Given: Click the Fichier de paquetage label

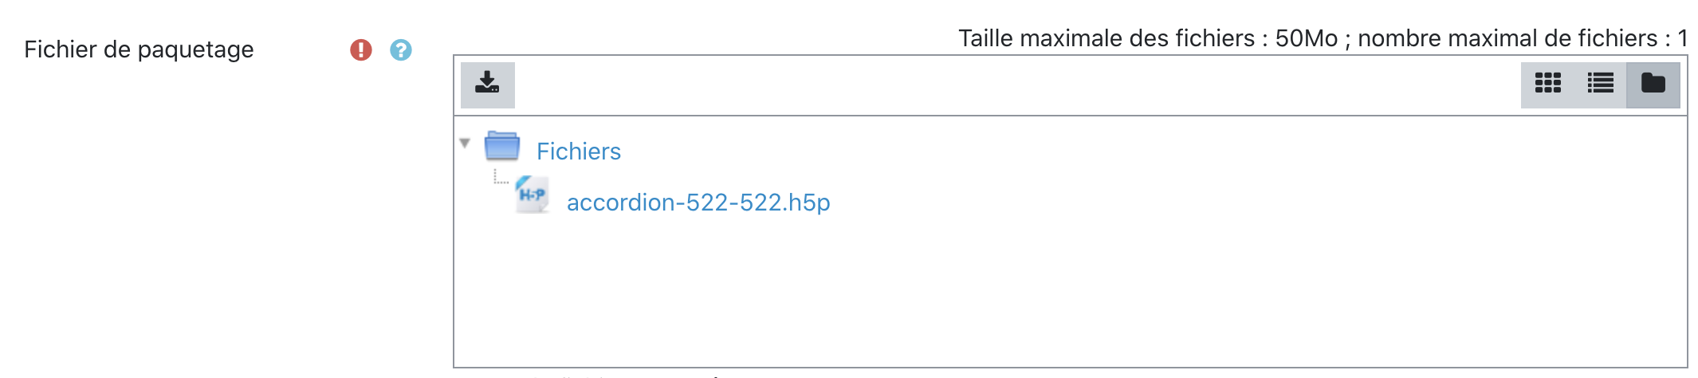Looking at the screenshot, I should (139, 49).
